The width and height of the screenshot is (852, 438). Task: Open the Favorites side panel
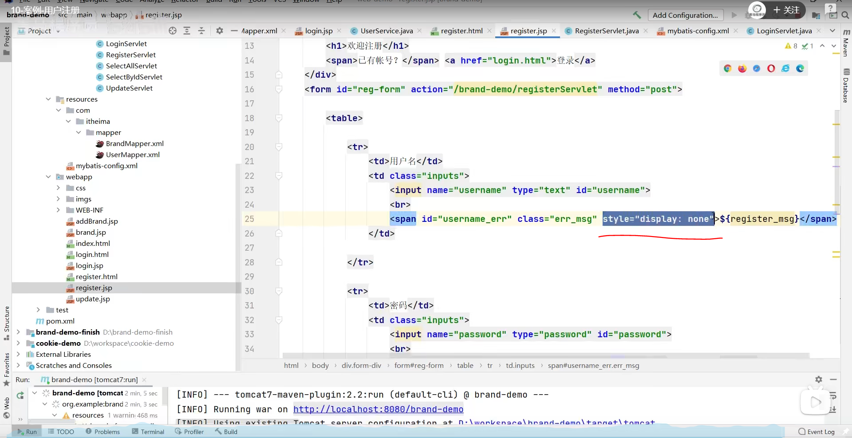[6, 369]
